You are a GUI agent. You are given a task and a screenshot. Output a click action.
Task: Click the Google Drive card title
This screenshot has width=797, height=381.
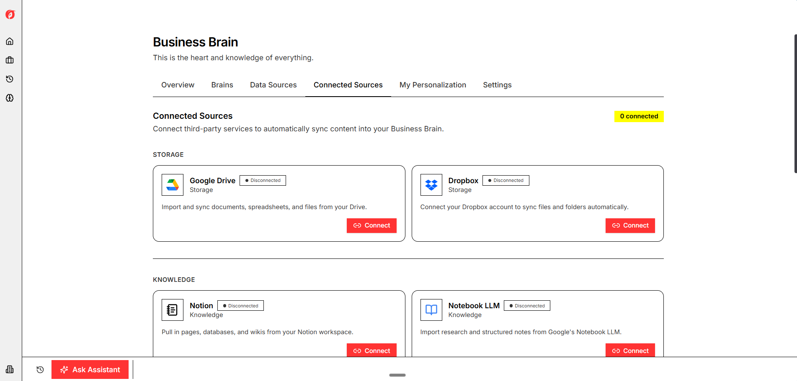coord(212,181)
